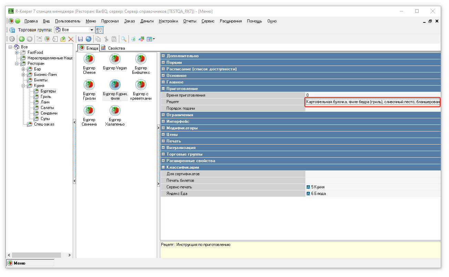Collapse the Кухня tree node
449x277 pixels.
[x=23, y=86]
